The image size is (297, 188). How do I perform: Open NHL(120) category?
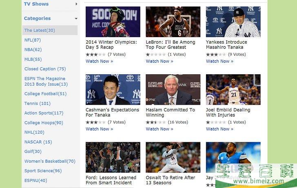coord(34,132)
